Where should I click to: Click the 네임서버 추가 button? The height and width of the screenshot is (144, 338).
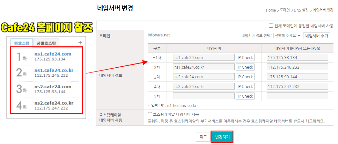tap(317, 36)
